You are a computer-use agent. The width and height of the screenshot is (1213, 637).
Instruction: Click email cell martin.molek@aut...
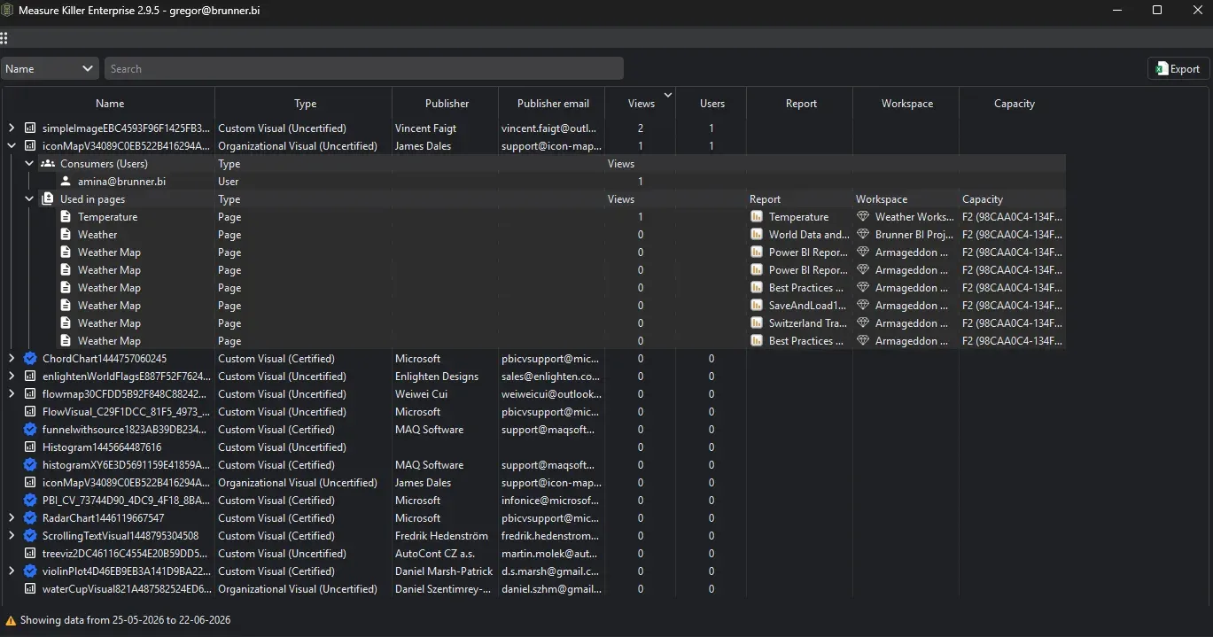(550, 554)
